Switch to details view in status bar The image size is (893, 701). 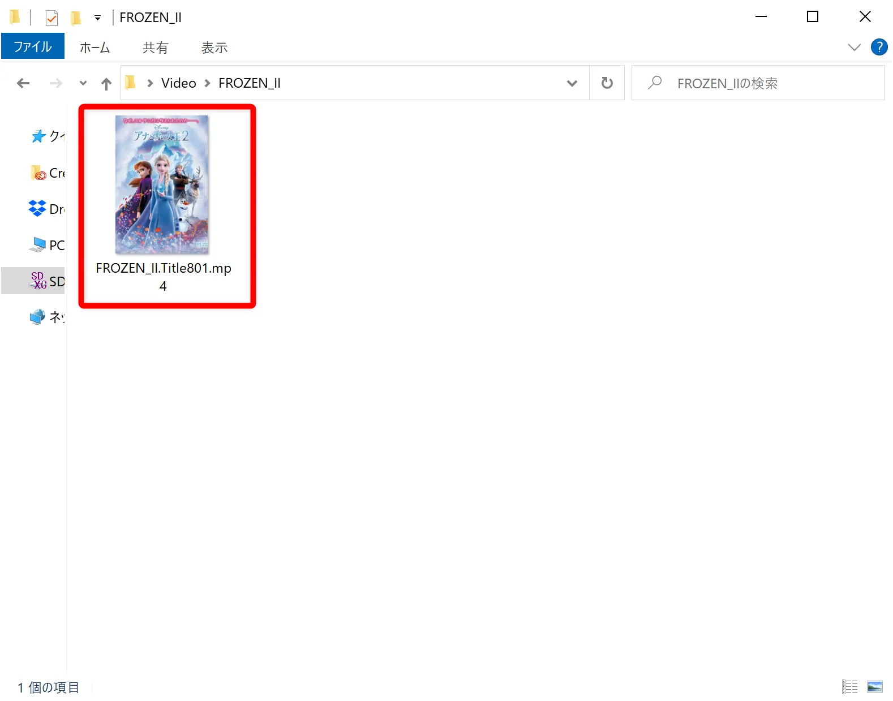(x=849, y=687)
